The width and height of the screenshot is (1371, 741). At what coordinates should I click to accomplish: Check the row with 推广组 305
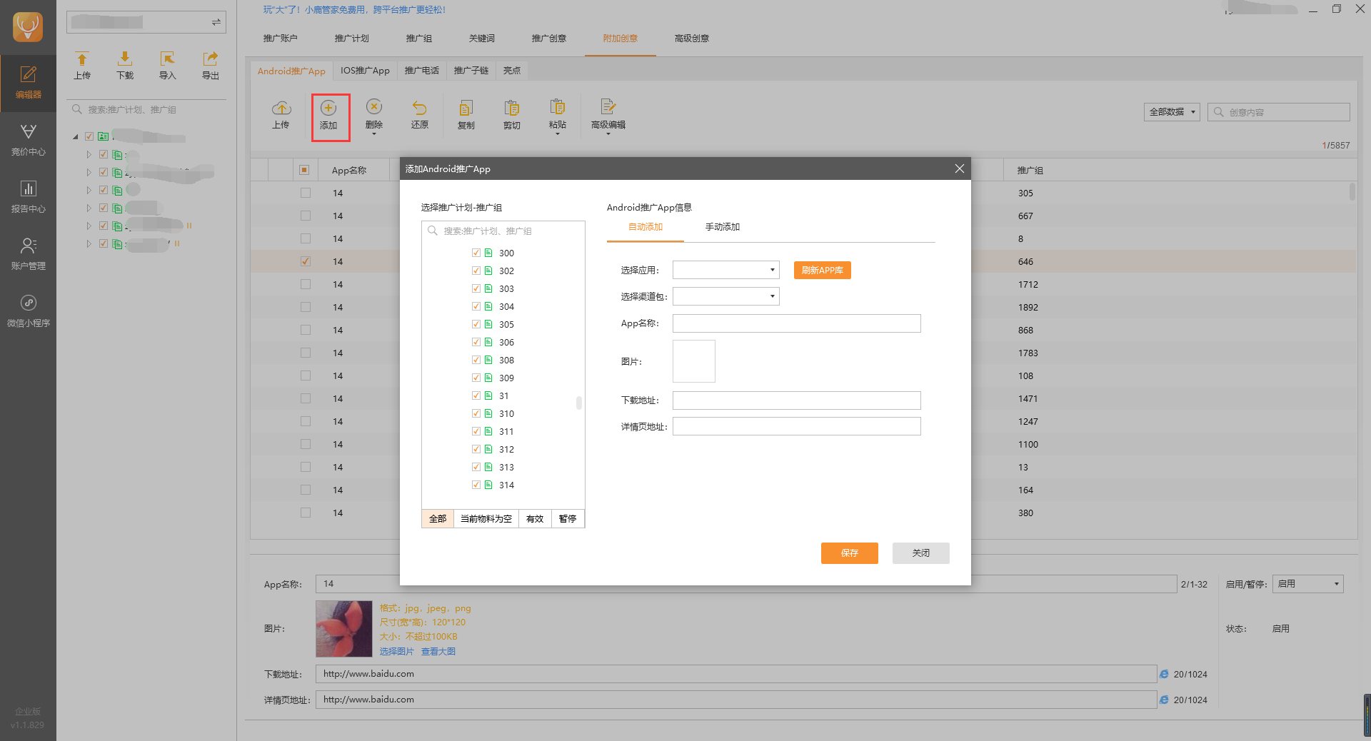click(306, 193)
